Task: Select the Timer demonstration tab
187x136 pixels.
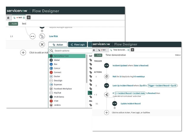Action: 119,50
